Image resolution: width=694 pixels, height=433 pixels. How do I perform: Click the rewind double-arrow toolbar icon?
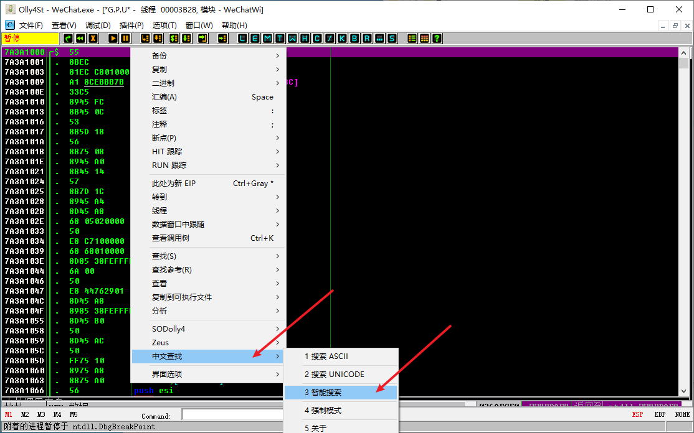coord(80,39)
